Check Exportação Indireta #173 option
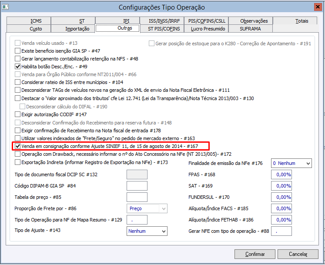Image resolution: width=325 pixels, height=265 pixels. (x=17, y=162)
